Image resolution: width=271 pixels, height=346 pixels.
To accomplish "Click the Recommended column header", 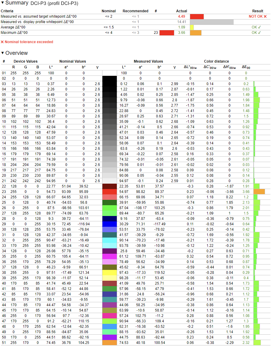I will click(x=135, y=11).
